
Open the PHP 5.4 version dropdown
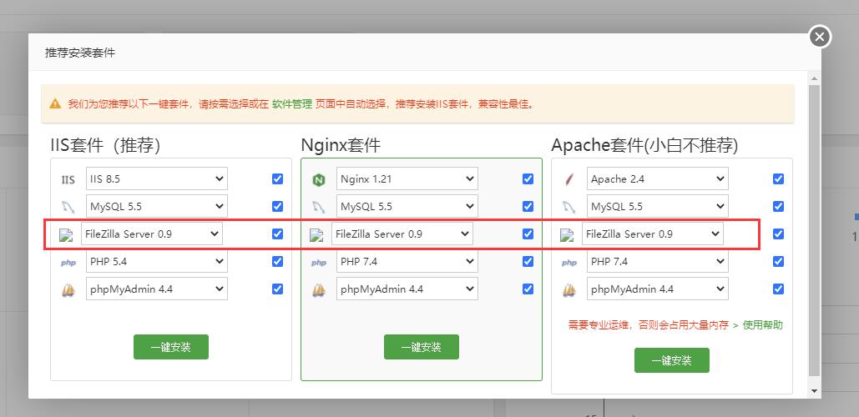[x=157, y=262]
